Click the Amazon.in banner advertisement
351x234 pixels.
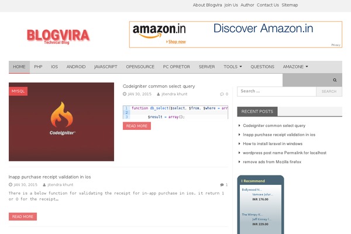coord(236,35)
